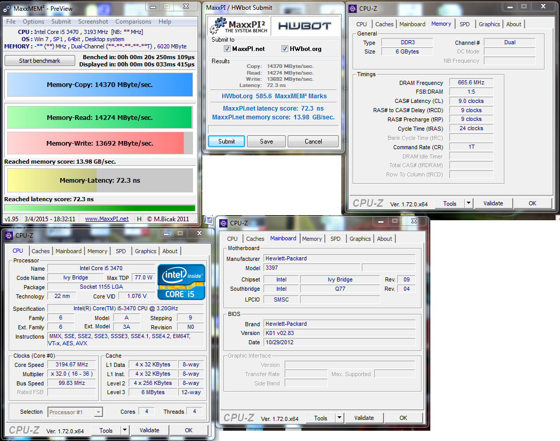Click the Multiplier x 32.0 value

[x=72, y=374]
